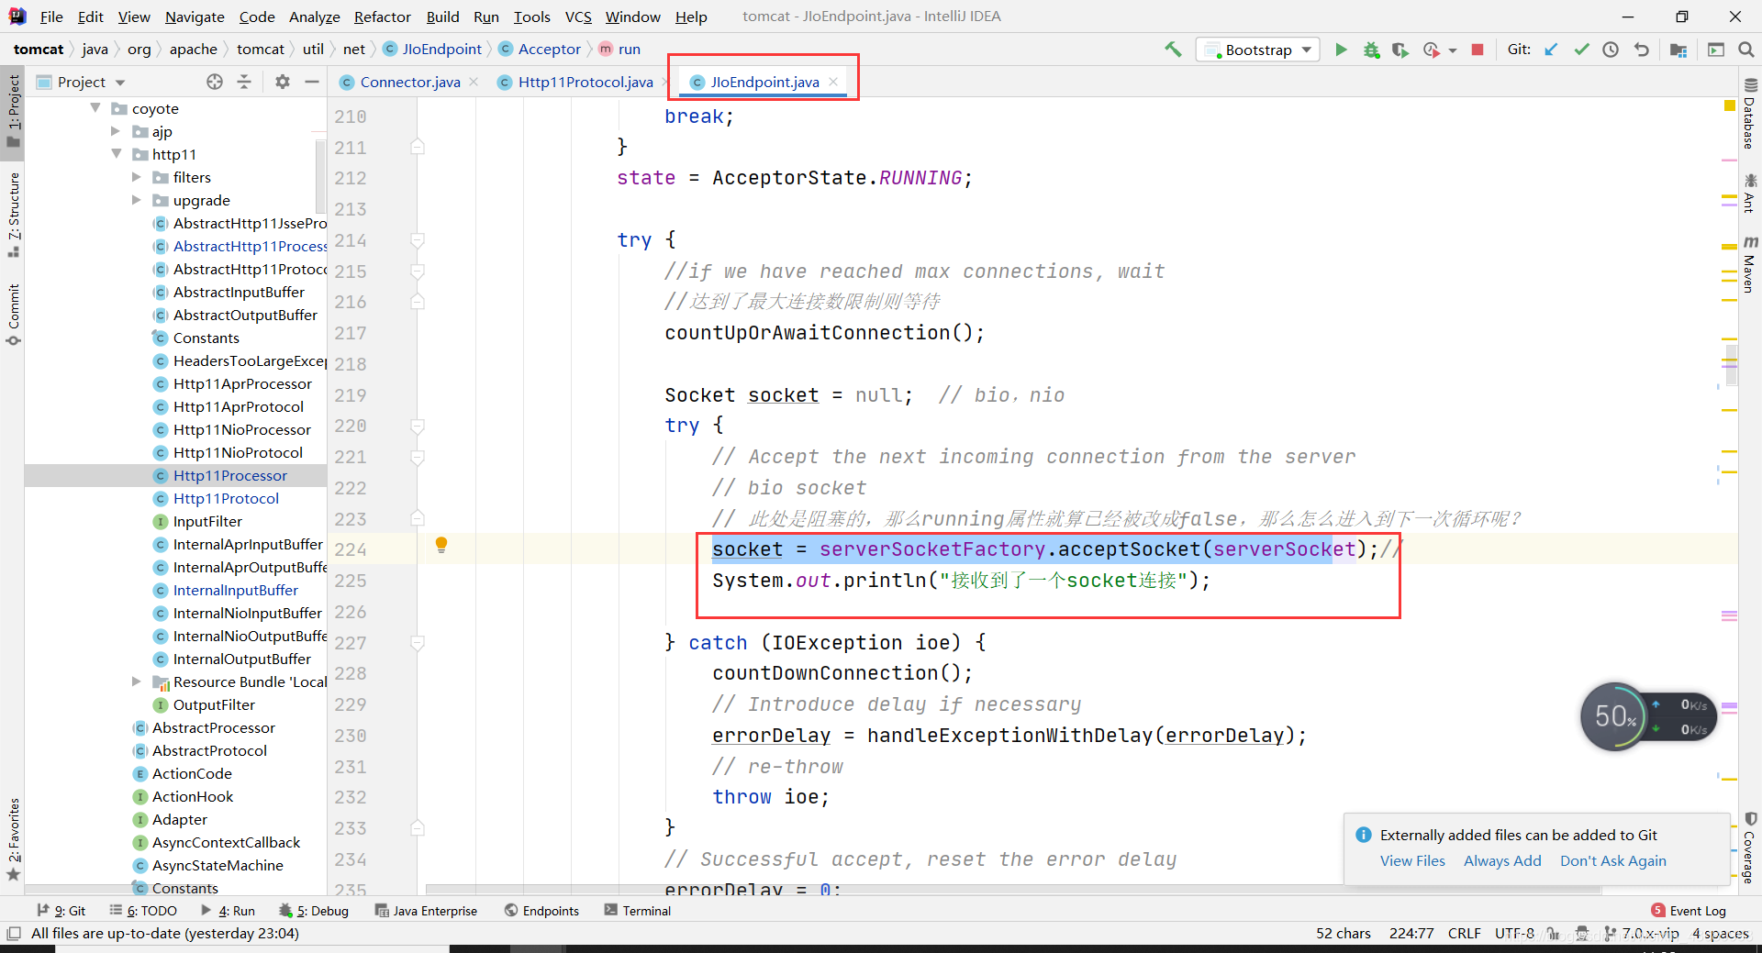Show Git history clock icon
1762x953 pixels.
tap(1611, 50)
